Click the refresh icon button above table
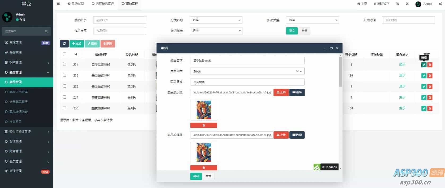The height and width of the screenshot is (188, 445). pyautogui.click(x=64, y=44)
